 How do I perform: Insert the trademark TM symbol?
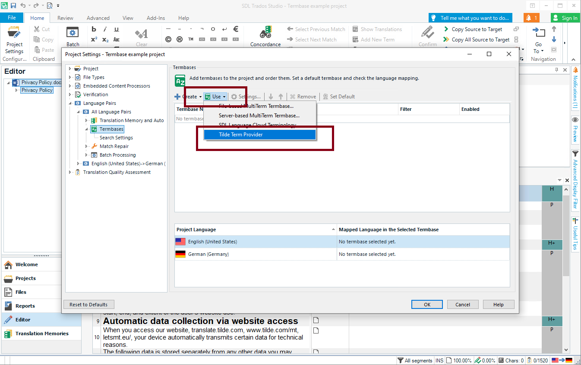191,40
